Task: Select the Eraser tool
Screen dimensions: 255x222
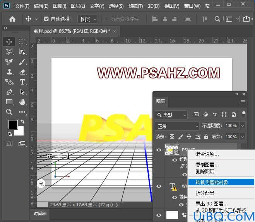Action: pyautogui.click(x=22, y=72)
